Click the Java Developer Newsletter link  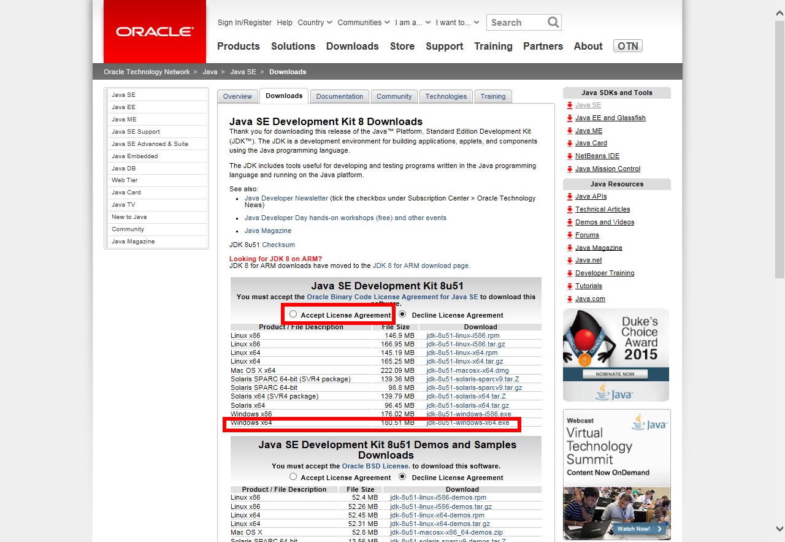286,198
